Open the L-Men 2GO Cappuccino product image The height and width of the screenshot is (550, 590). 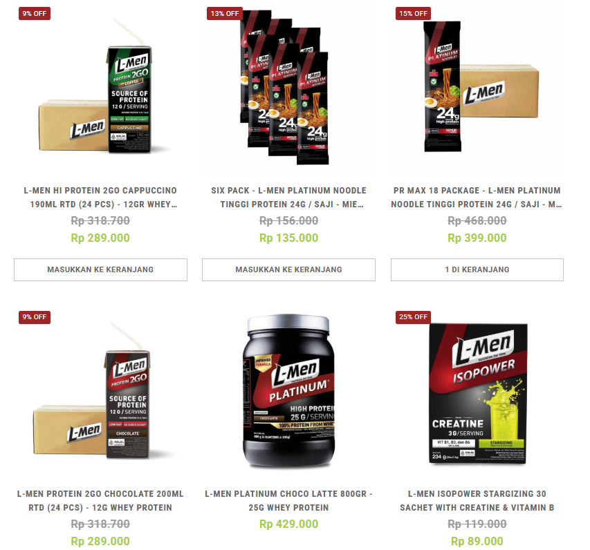100,88
